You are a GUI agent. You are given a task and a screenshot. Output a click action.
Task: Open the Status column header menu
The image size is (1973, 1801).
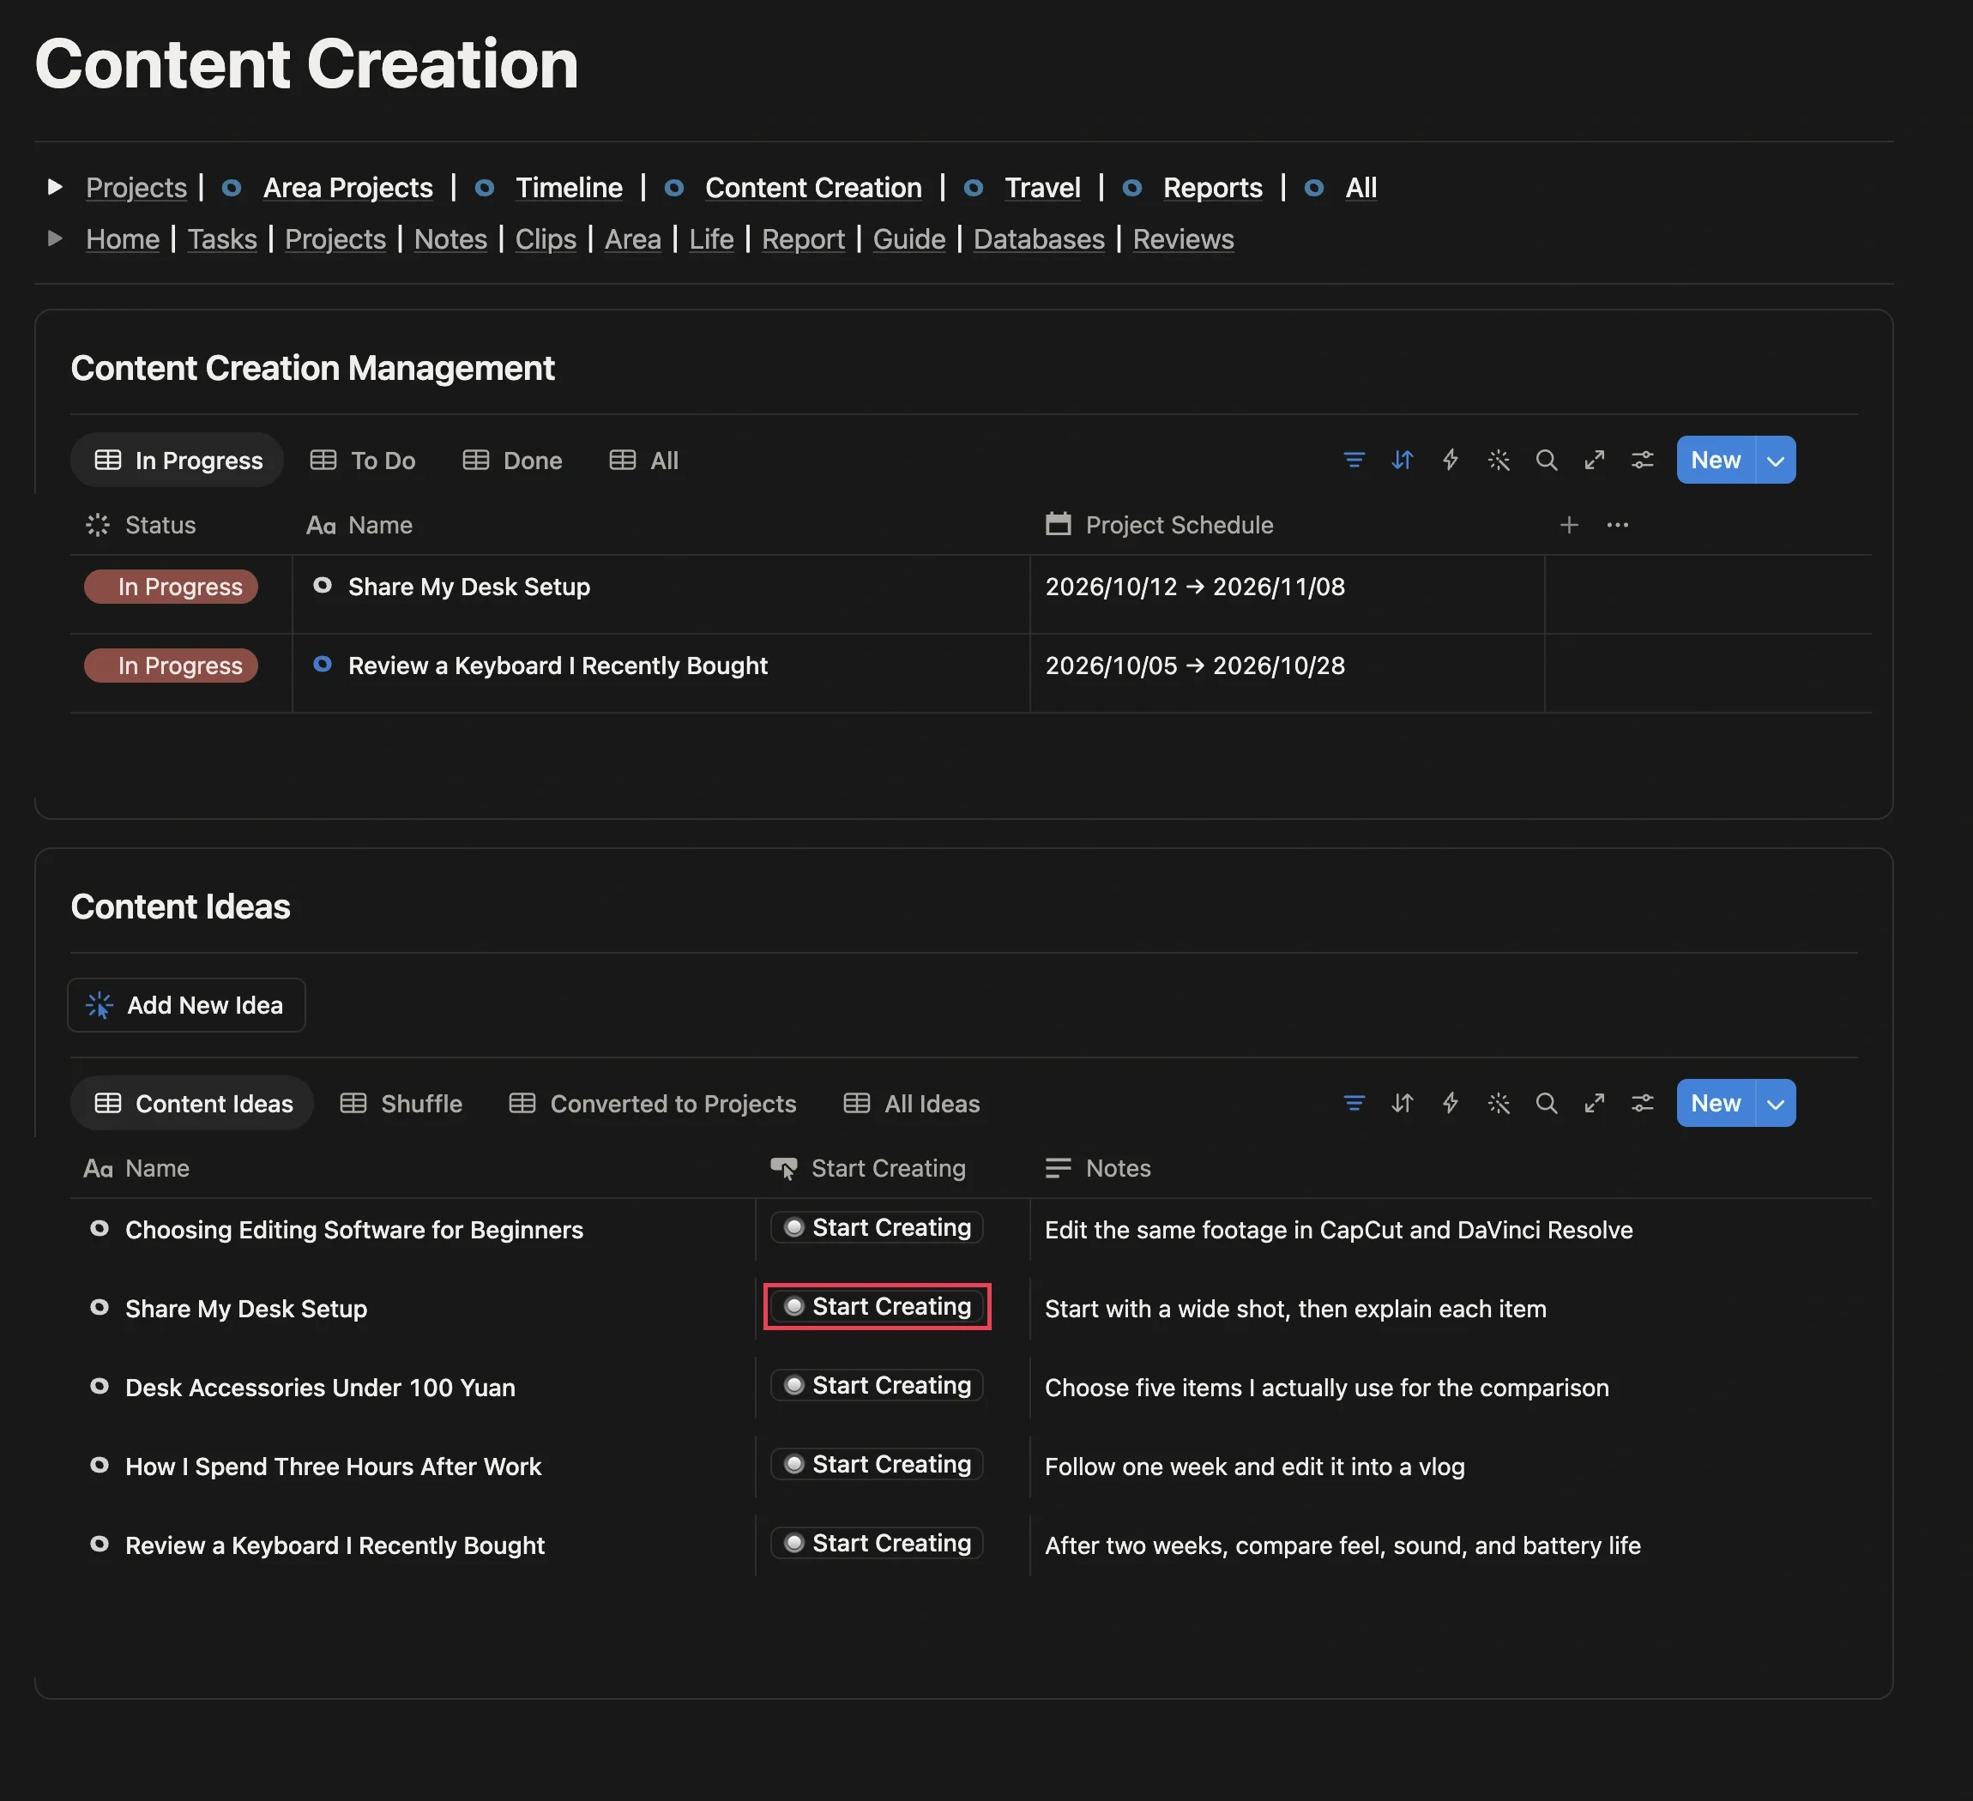coord(141,526)
